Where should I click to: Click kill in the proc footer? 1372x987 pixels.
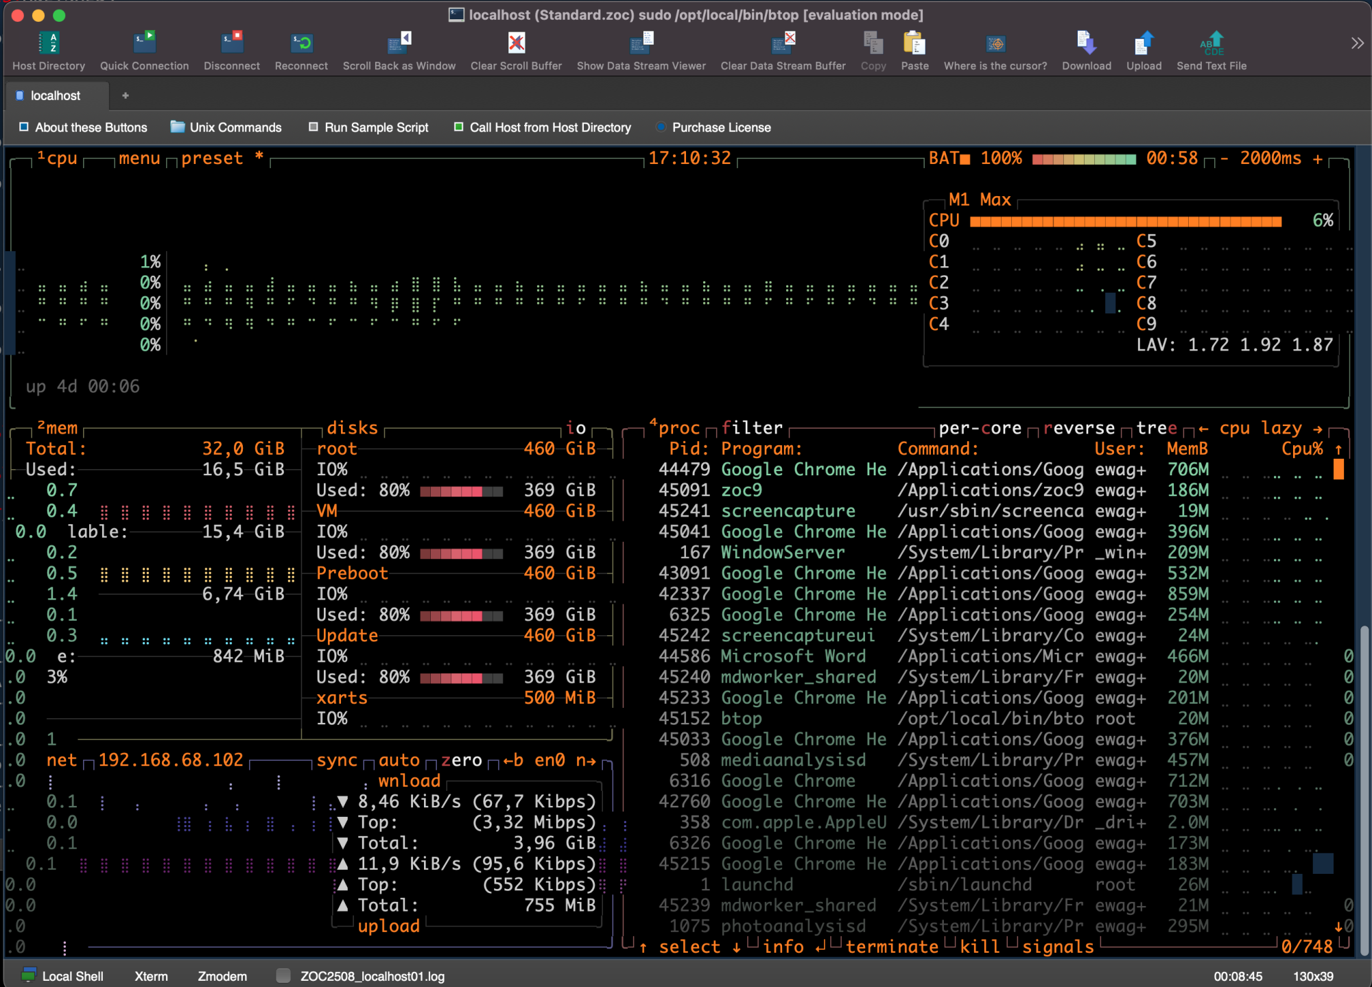tap(980, 947)
